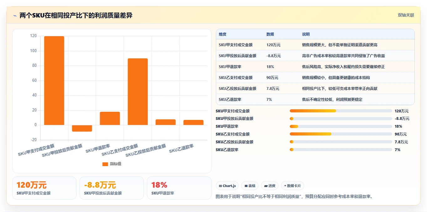Click the 18% data card

point(179,188)
